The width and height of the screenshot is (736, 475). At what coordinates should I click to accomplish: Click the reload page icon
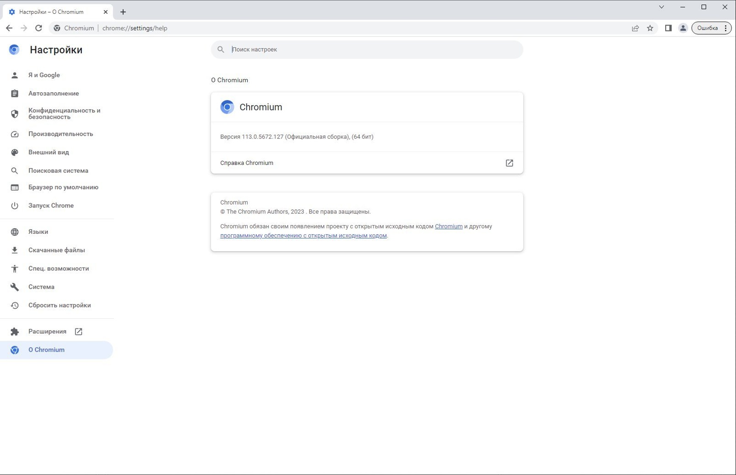pos(39,28)
